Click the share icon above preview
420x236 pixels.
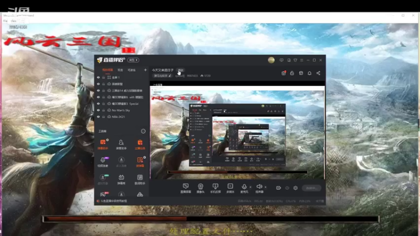pos(318,73)
